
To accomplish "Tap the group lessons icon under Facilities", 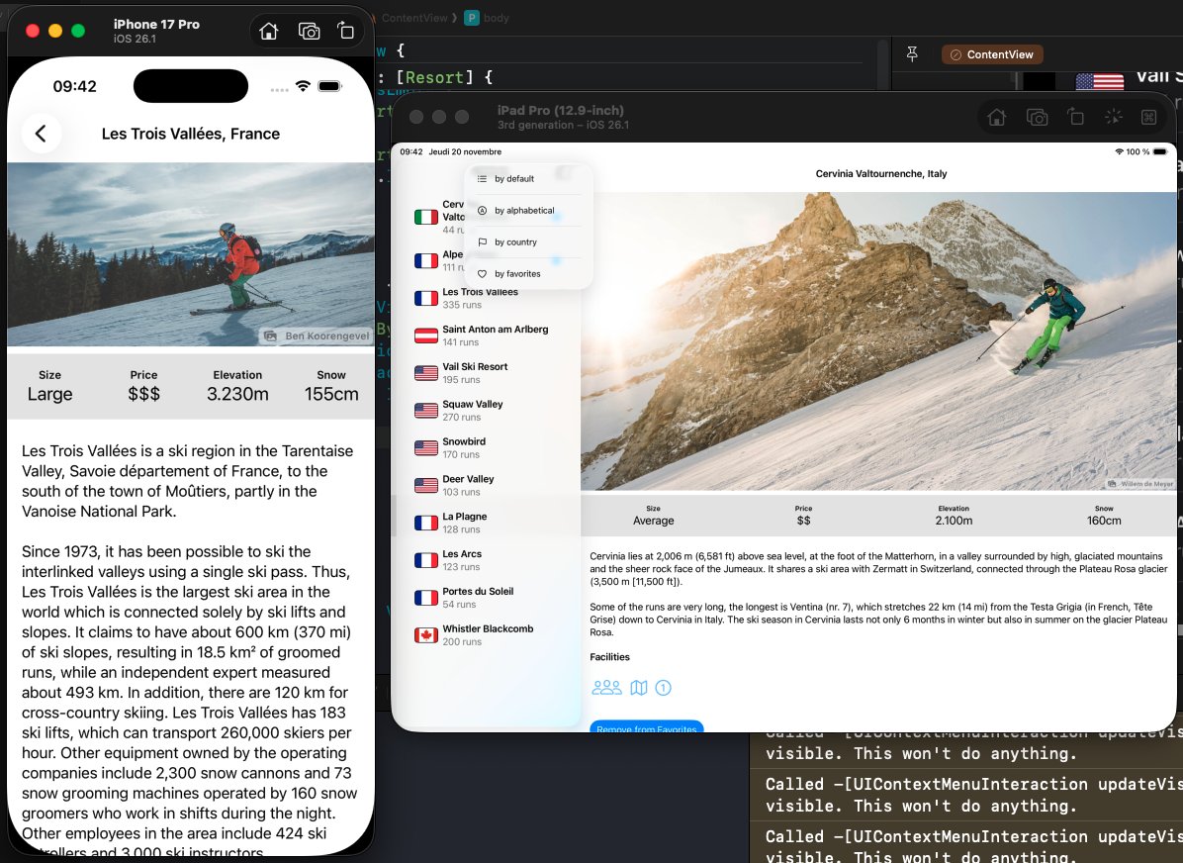I will point(606,687).
